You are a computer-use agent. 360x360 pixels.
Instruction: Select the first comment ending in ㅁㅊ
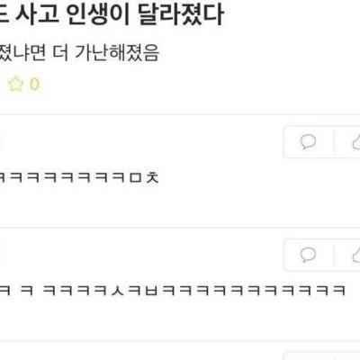(79, 177)
